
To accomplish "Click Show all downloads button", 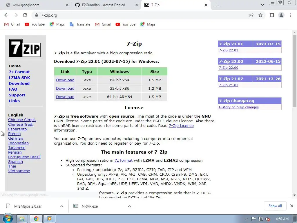I will (275, 206).
